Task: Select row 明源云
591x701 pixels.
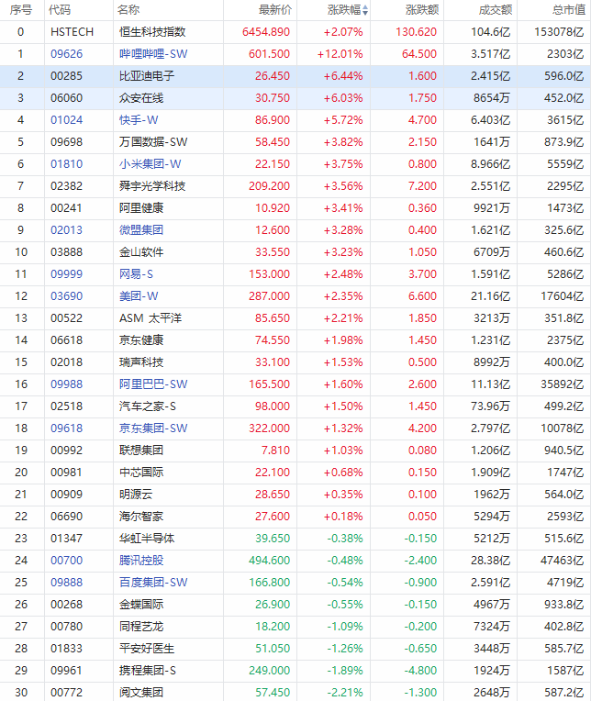Action: coord(295,494)
